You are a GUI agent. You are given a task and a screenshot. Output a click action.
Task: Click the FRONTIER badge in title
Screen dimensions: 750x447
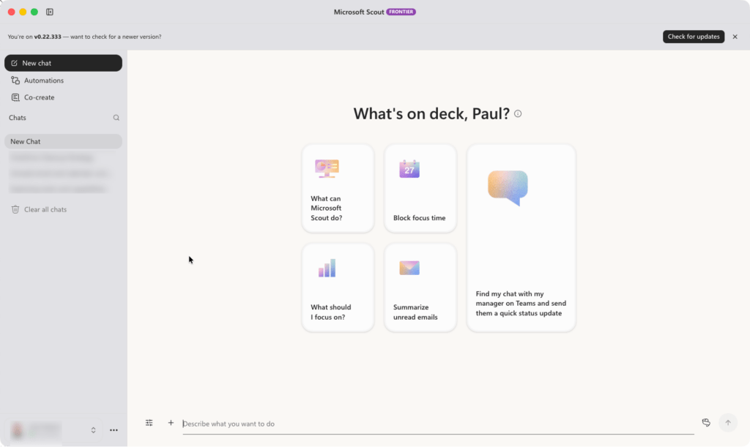[x=401, y=12]
